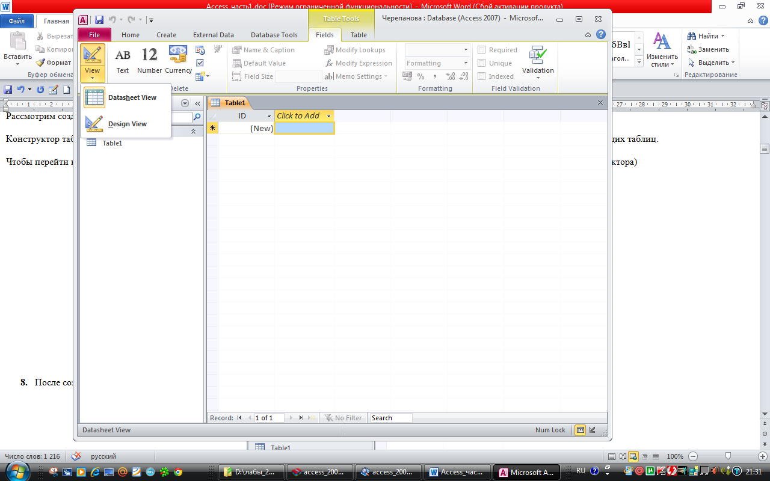Add a Date & Time field icon
770x481 pixels.
(200, 50)
